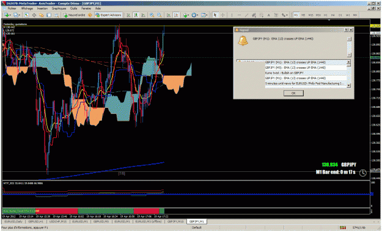Open the Fichier menu
This screenshot has height=231, width=382.
click(x=12, y=9)
